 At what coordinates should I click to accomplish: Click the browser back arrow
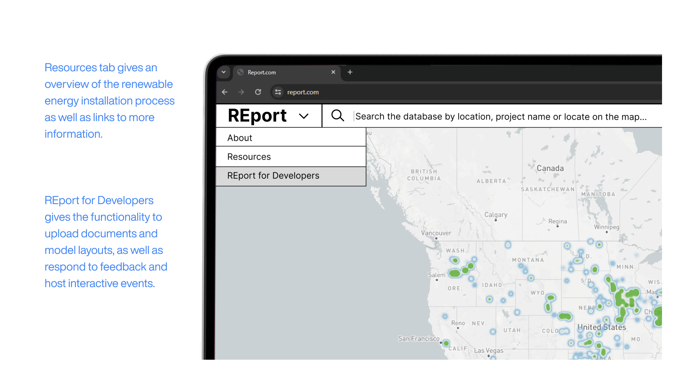224,92
